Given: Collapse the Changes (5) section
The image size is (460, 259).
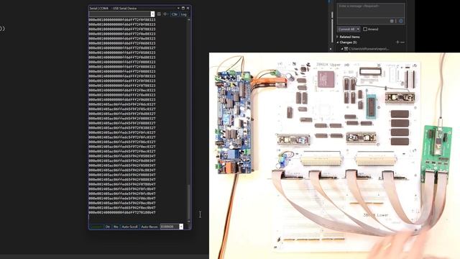Looking at the screenshot, I should tap(338, 42).
